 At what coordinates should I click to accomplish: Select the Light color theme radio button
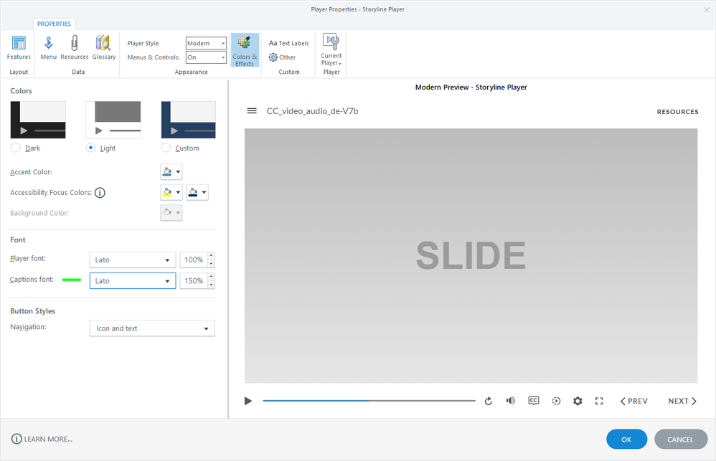[x=90, y=148]
